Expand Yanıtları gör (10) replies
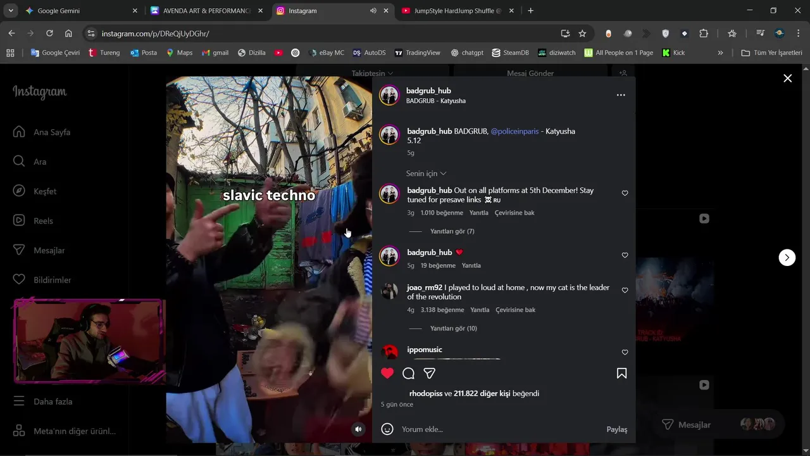Viewport: 810px width, 456px height. (453, 328)
